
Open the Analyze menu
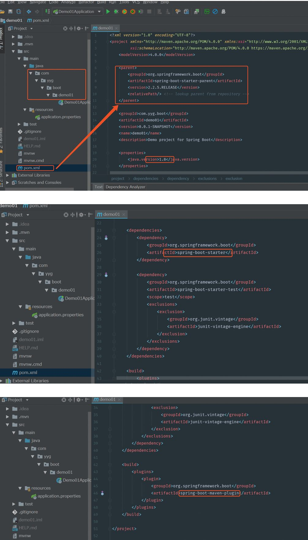pos(68,2)
